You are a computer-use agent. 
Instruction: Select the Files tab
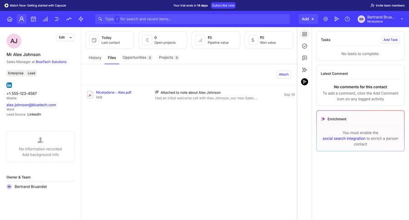click(112, 58)
